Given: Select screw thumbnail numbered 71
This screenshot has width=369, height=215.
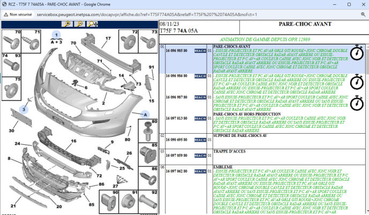Looking at the screenshot, I should (x=31, y=41).
